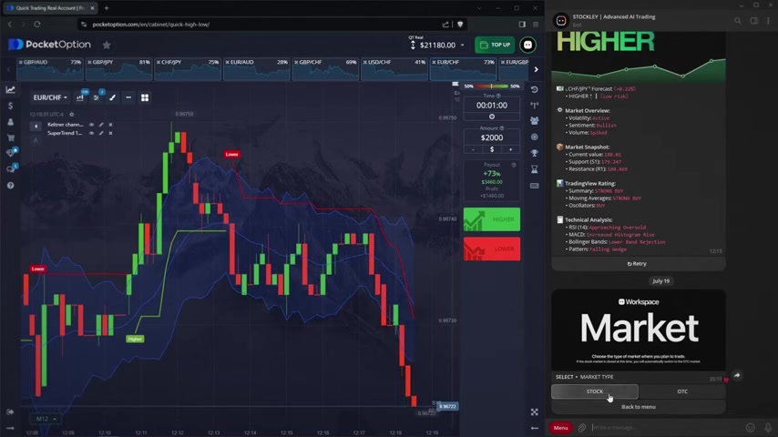
Task: Open the chat bubbles icon in sidebar
Action: point(11,169)
